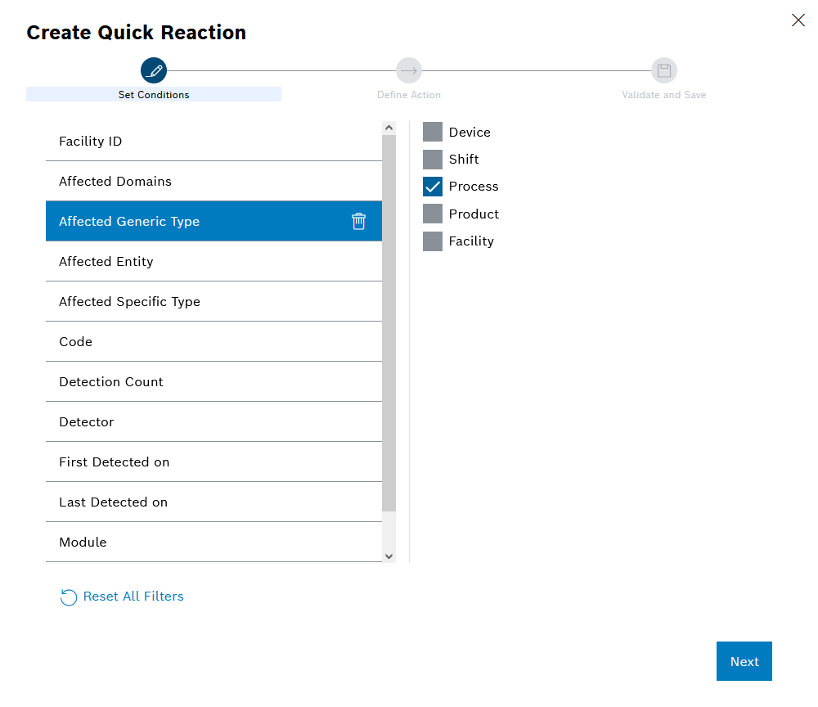
Task: Click the circular reset icon beside Reset All Filters
Action: [69, 597]
